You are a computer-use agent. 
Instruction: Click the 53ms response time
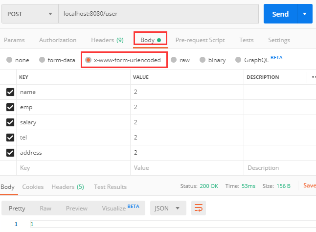click(x=248, y=186)
